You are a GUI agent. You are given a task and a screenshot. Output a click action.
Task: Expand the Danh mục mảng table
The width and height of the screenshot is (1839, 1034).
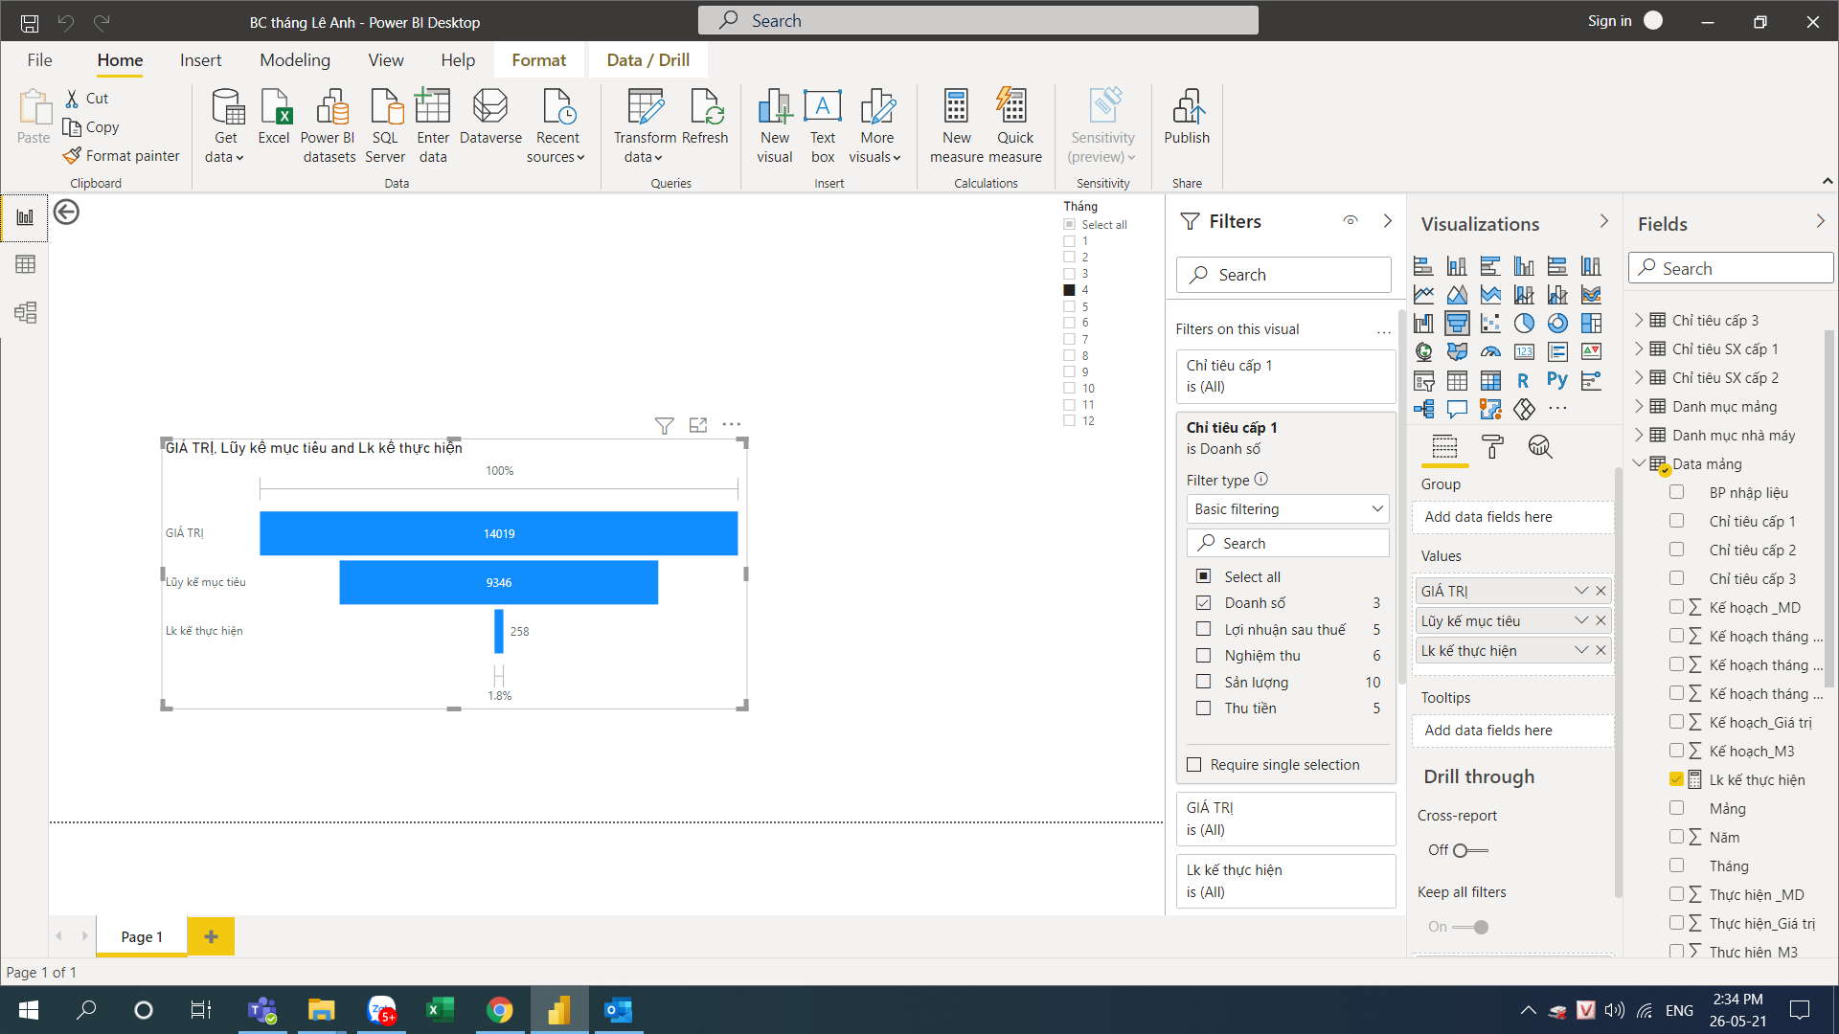(1639, 406)
